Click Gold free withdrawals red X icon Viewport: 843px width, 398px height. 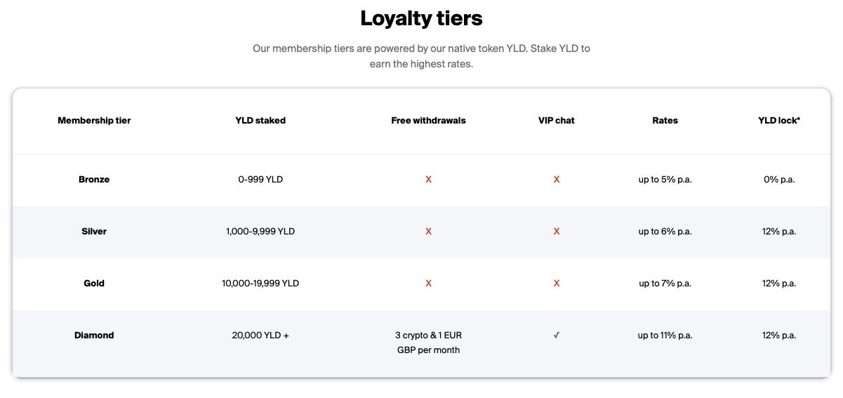(x=428, y=284)
